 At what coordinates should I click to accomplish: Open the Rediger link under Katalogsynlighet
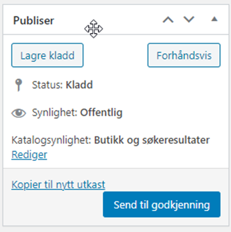tap(29, 155)
